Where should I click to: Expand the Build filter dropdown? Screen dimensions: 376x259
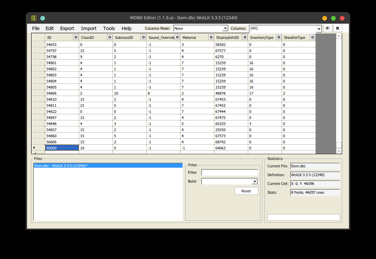tap(255, 182)
